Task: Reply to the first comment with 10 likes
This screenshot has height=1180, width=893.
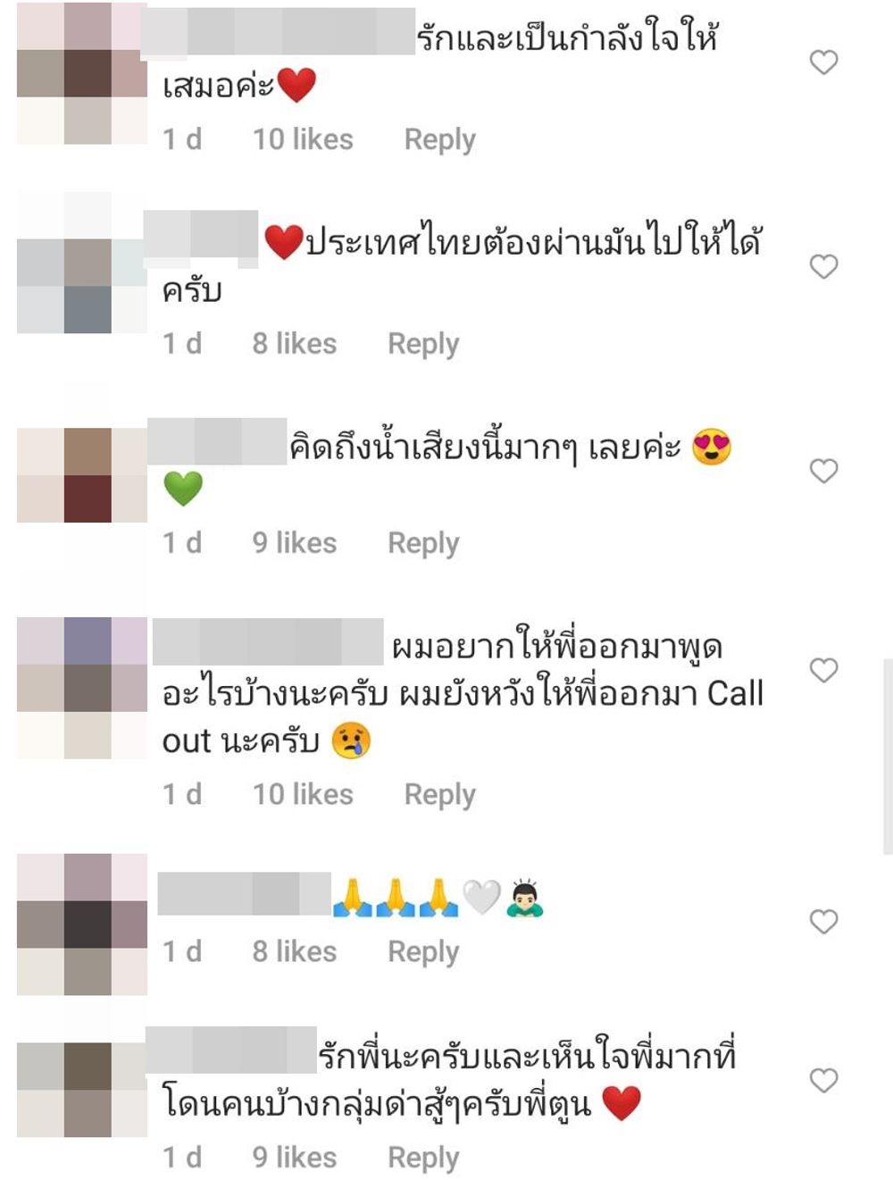Action: [439, 139]
